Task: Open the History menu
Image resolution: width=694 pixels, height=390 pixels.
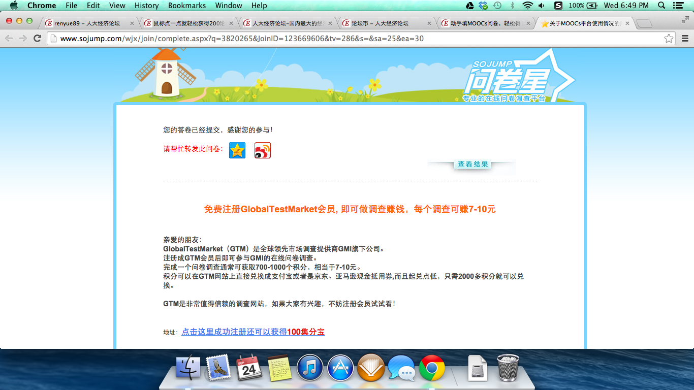Action: [x=147, y=6]
